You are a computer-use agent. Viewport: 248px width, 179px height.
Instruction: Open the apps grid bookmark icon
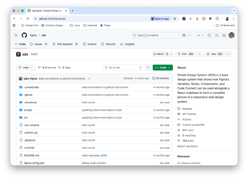click(14, 25)
